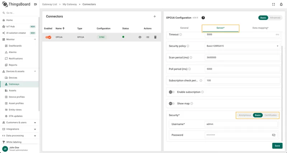Click the Dashboards icon in sidebar
Screen dimensions: 287x153
[6, 46]
